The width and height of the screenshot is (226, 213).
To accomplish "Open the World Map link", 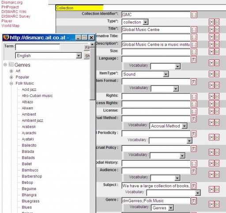I will pyautogui.click(x=10, y=26).
